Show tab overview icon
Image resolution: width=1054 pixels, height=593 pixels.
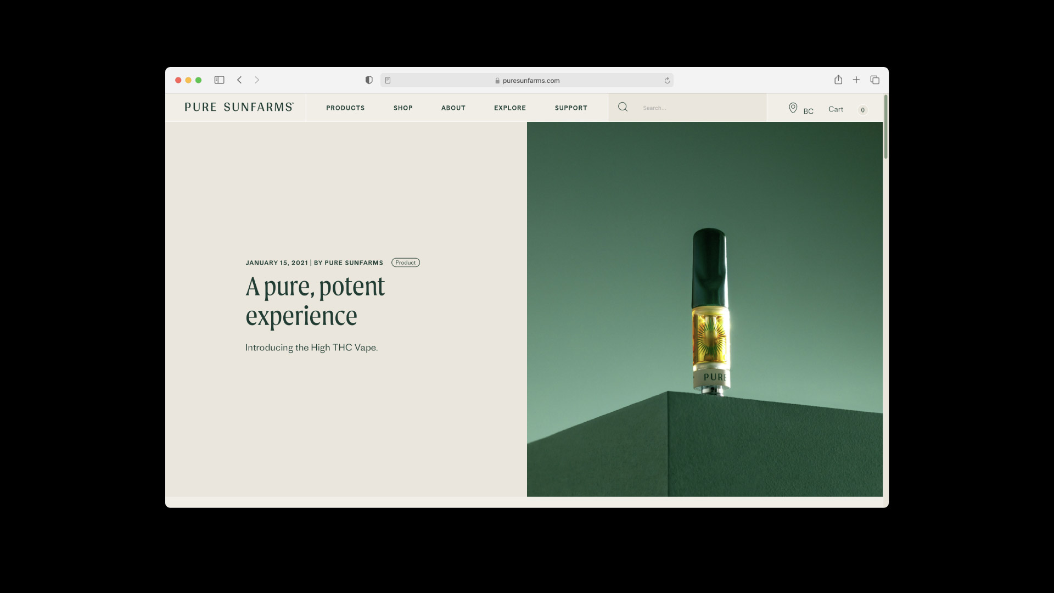874,80
